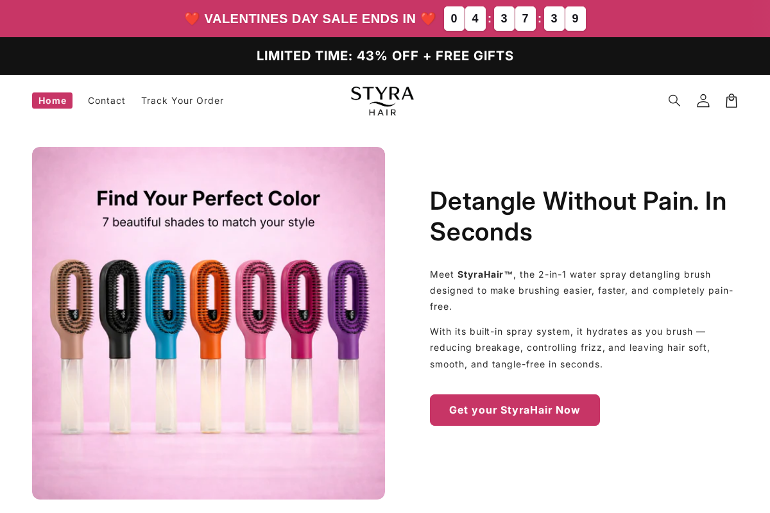The image size is (770, 513).
Task: Open the shopping cart bag icon
Action: 731,101
